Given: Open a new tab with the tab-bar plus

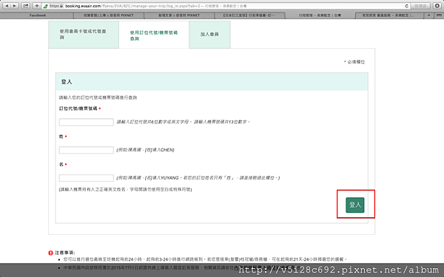Looking at the screenshot, I should (x=428, y=16).
